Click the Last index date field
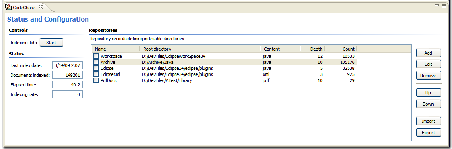Image resolution: width=452 pixels, height=149 pixels. [x=68, y=65]
